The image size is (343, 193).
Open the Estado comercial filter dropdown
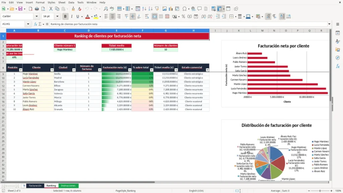tap(207, 70)
